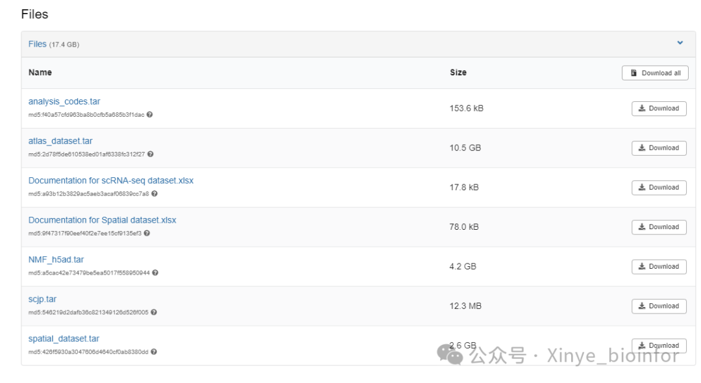The height and width of the screenshot is (383, 701).
Task: Collapse the Files panel with chevron
Action: tap(680, 43)
